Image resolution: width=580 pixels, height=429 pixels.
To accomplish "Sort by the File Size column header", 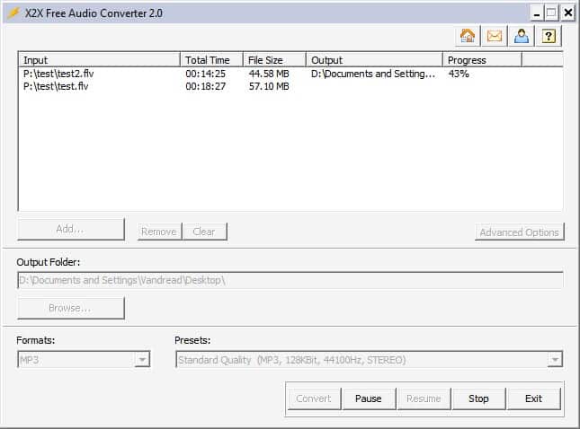I will (x=274, y=60).
